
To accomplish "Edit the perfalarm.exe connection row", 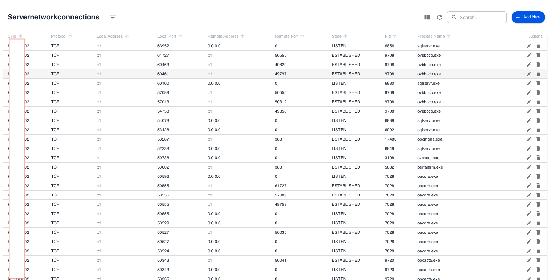I will tap(529, 167).
